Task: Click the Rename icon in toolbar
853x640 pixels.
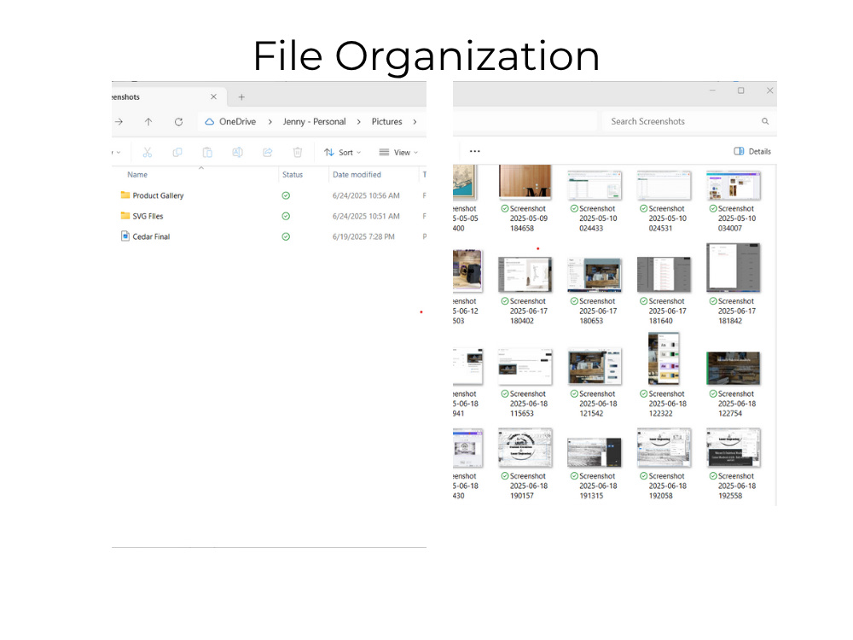Action: 238,153
